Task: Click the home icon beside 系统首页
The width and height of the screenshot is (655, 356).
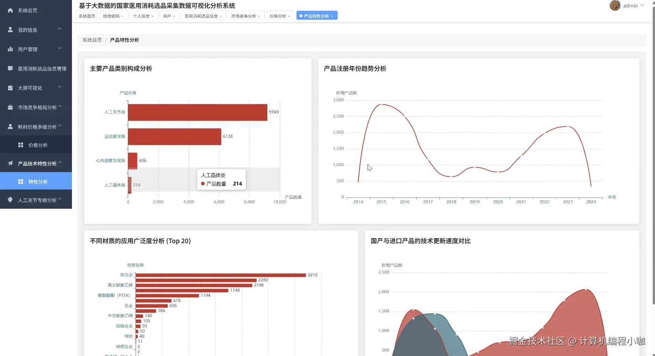Action: pyautogui.click(x=10, y=10)
